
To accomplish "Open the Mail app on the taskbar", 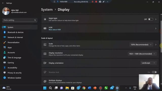I will point(112,88).
